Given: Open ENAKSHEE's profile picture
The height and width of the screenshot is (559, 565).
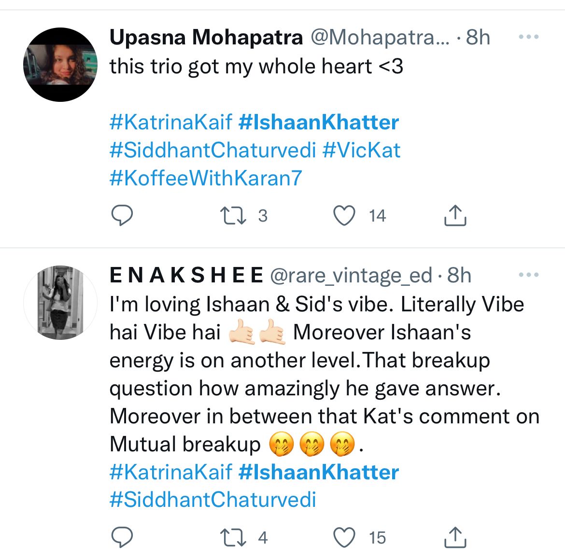Looking at the screenshot, I should click(x=60, y=303).
